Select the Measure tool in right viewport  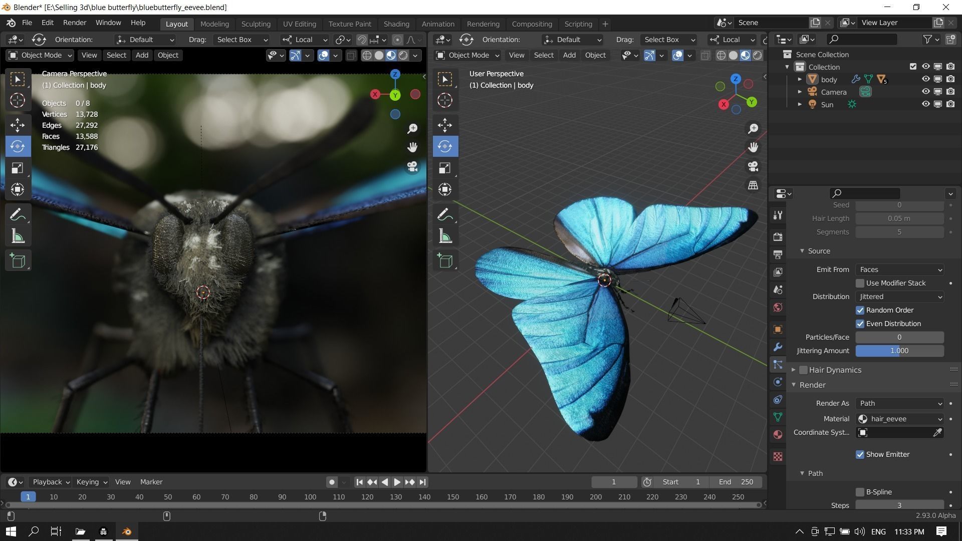coord(445,236)
